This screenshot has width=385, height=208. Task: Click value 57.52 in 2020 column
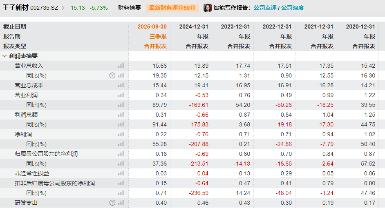[x=368, y=164]
